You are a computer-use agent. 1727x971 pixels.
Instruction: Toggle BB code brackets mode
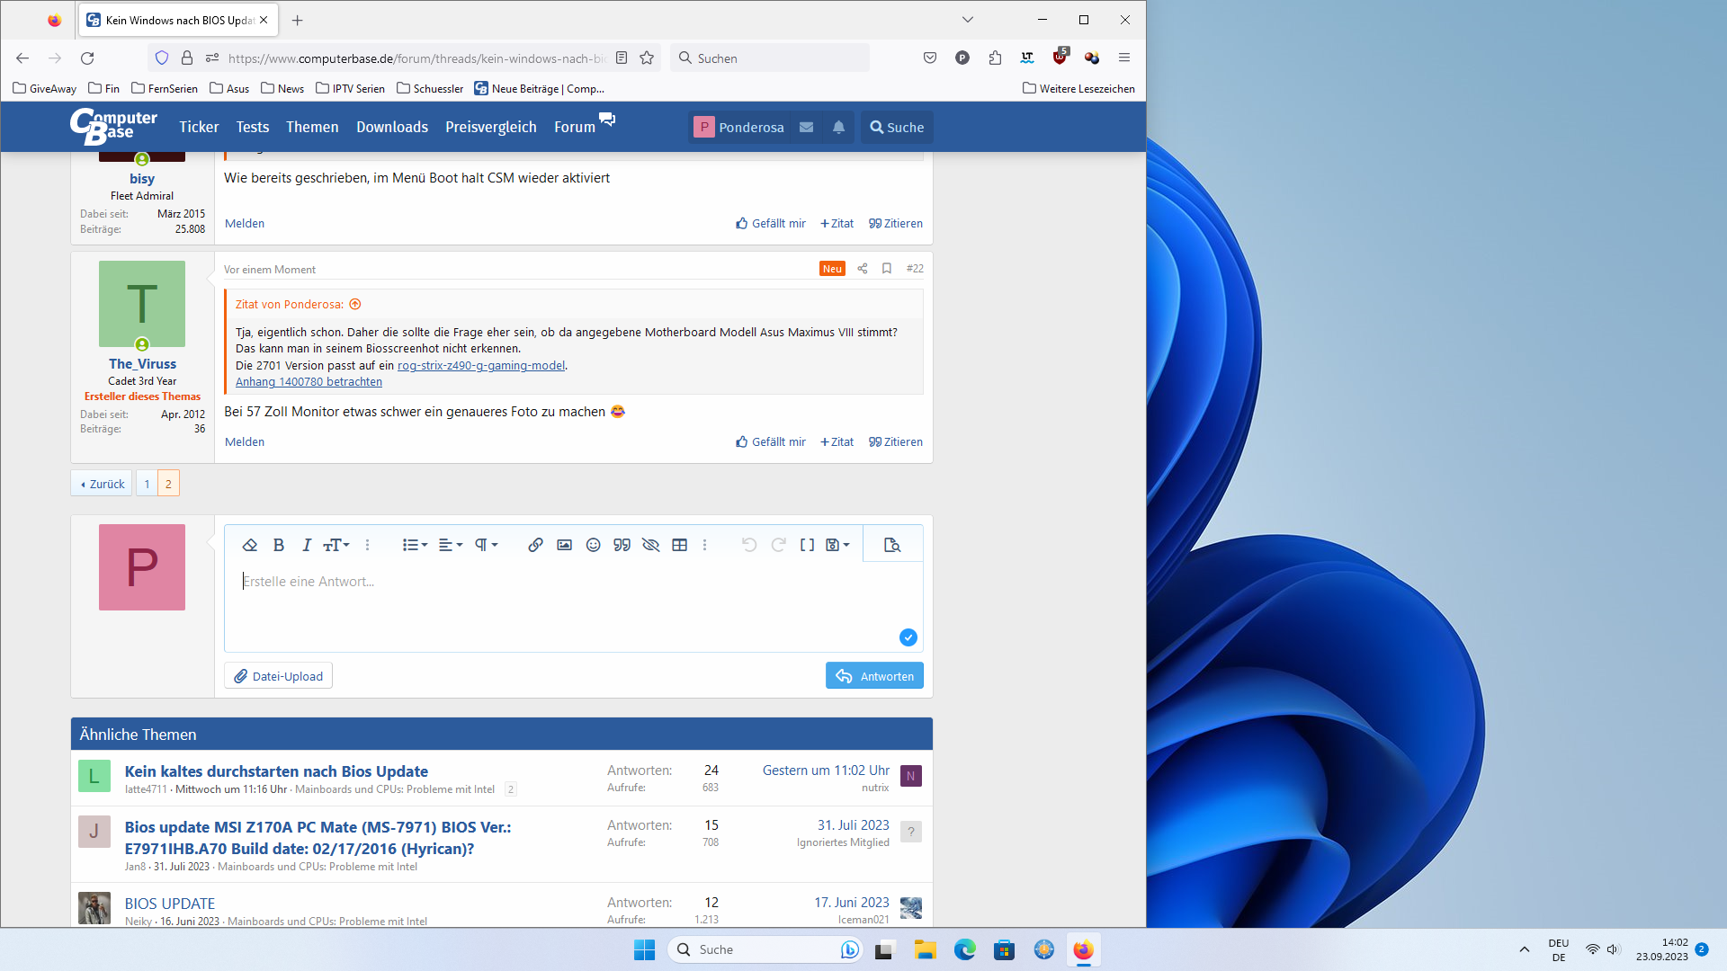pos(807,545)
